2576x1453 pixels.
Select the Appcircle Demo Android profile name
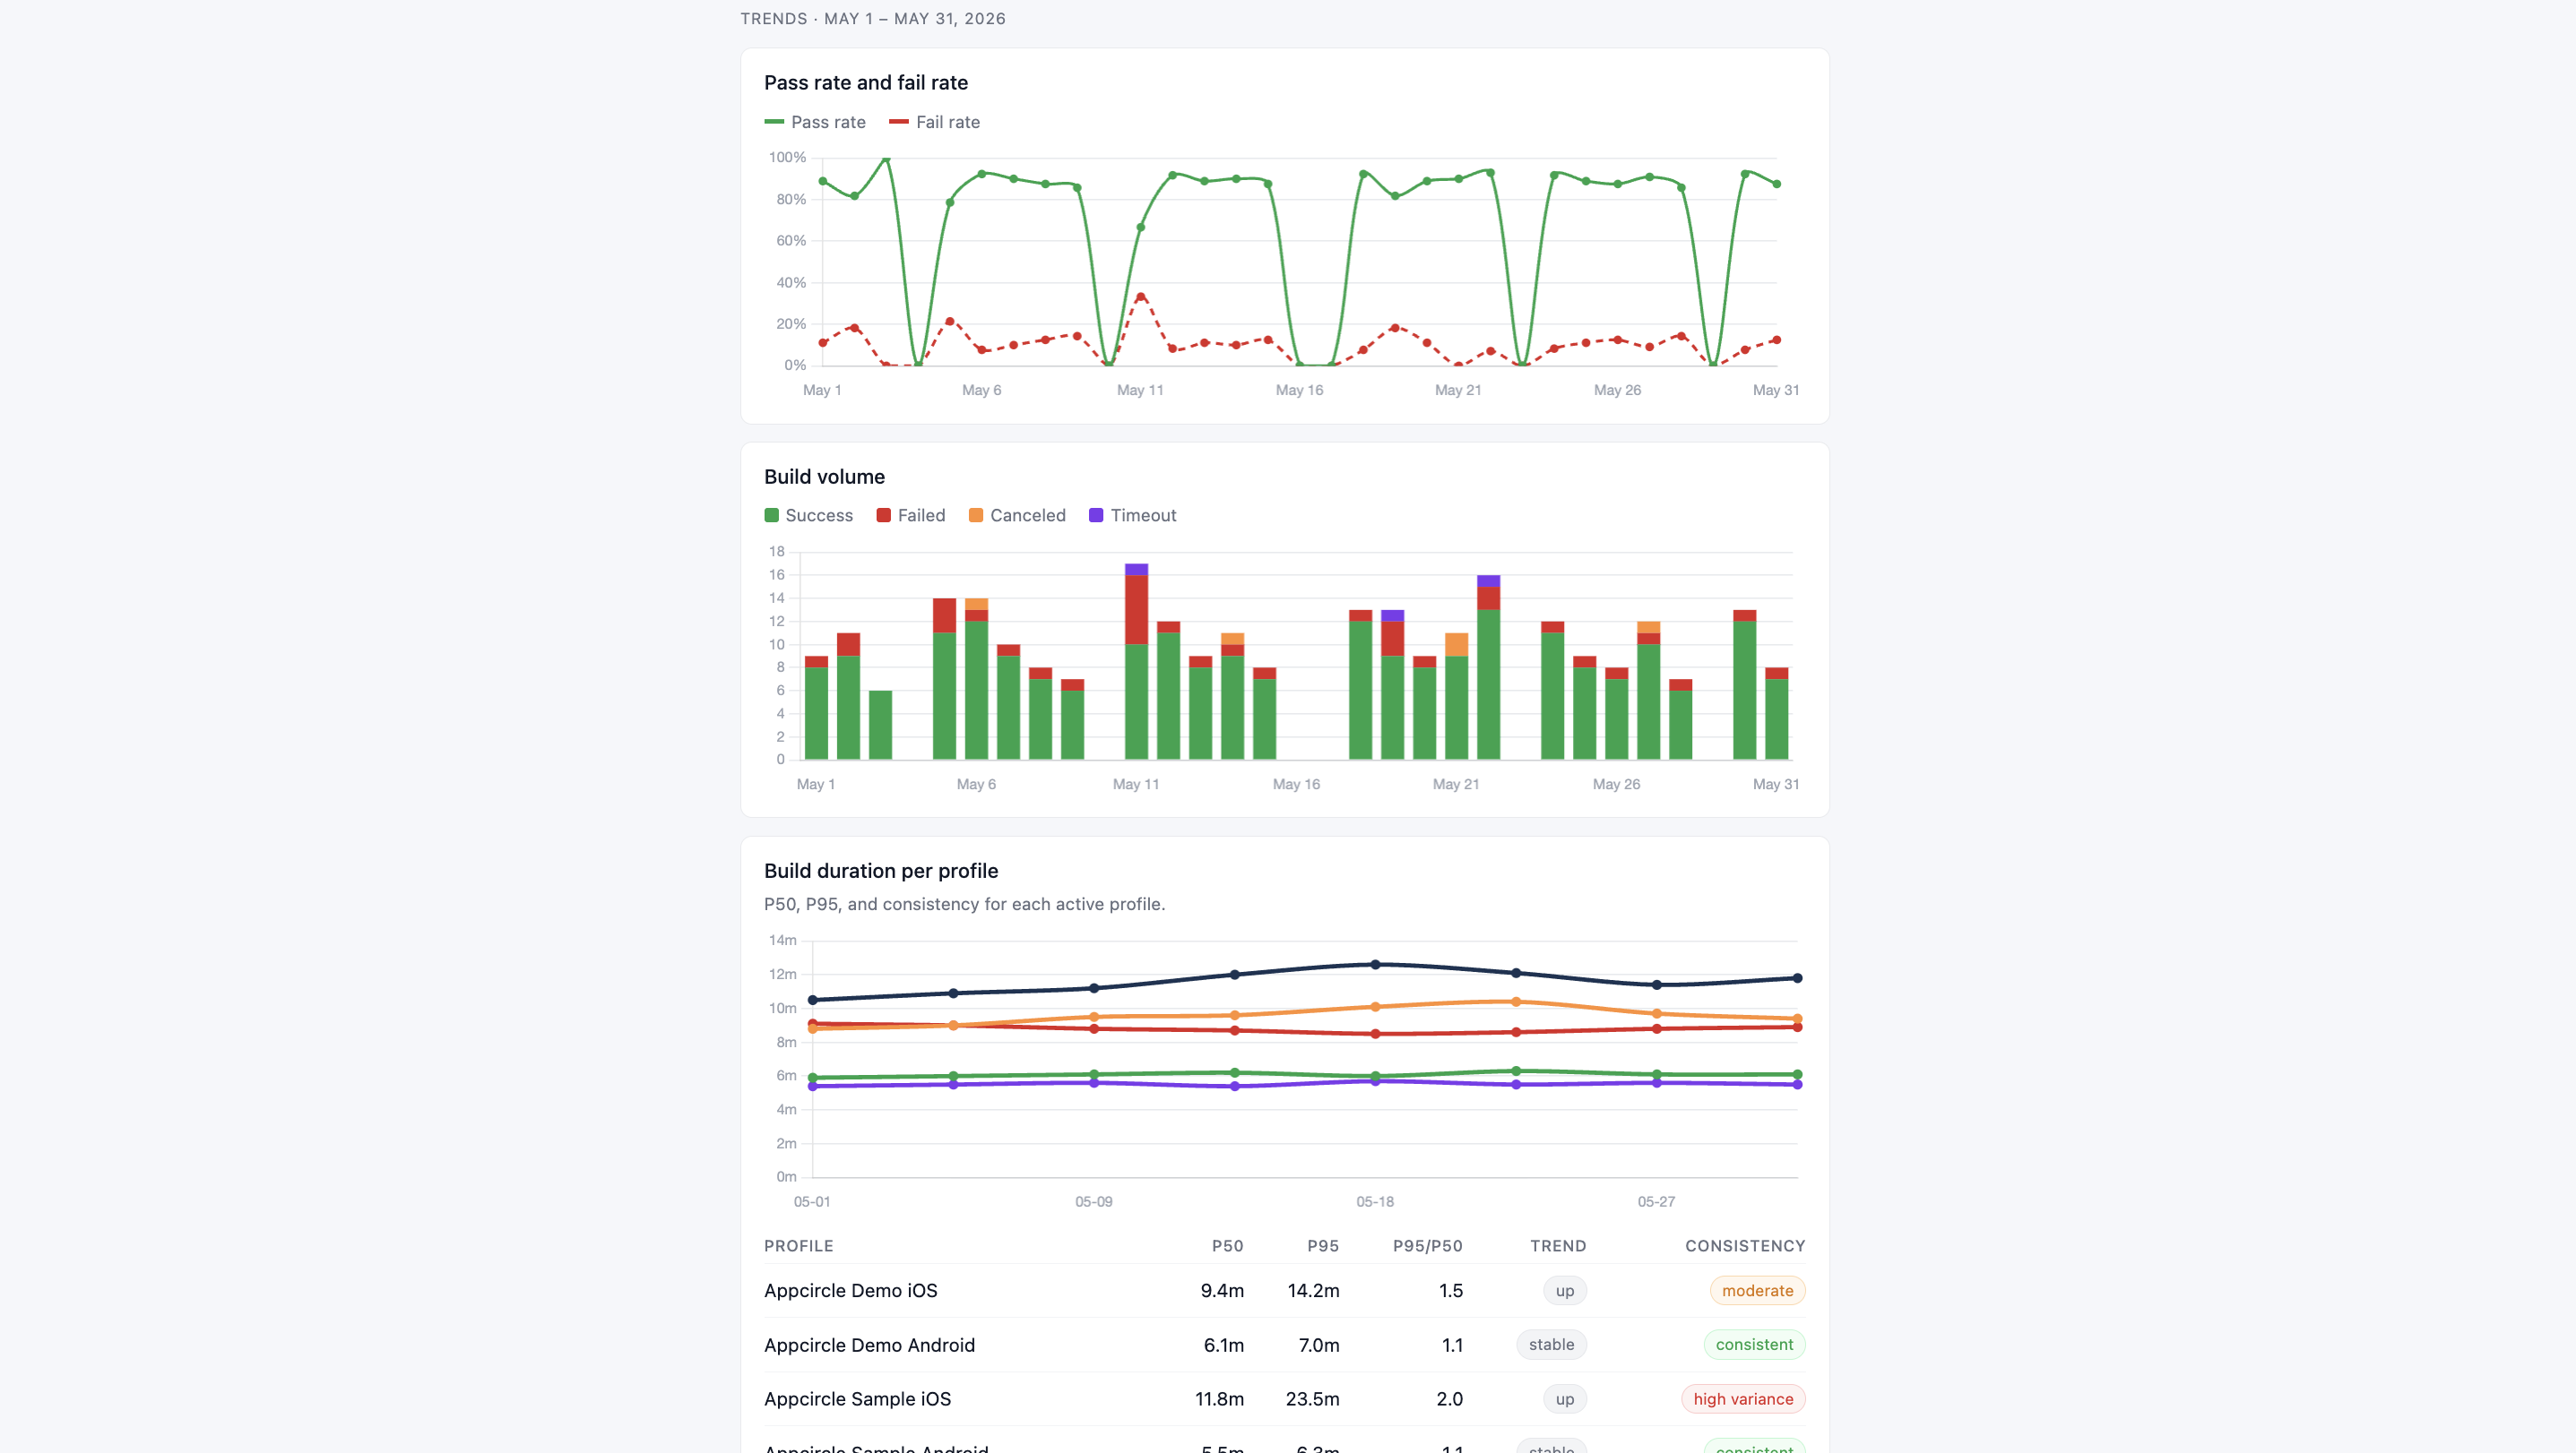pos(869,1346)
